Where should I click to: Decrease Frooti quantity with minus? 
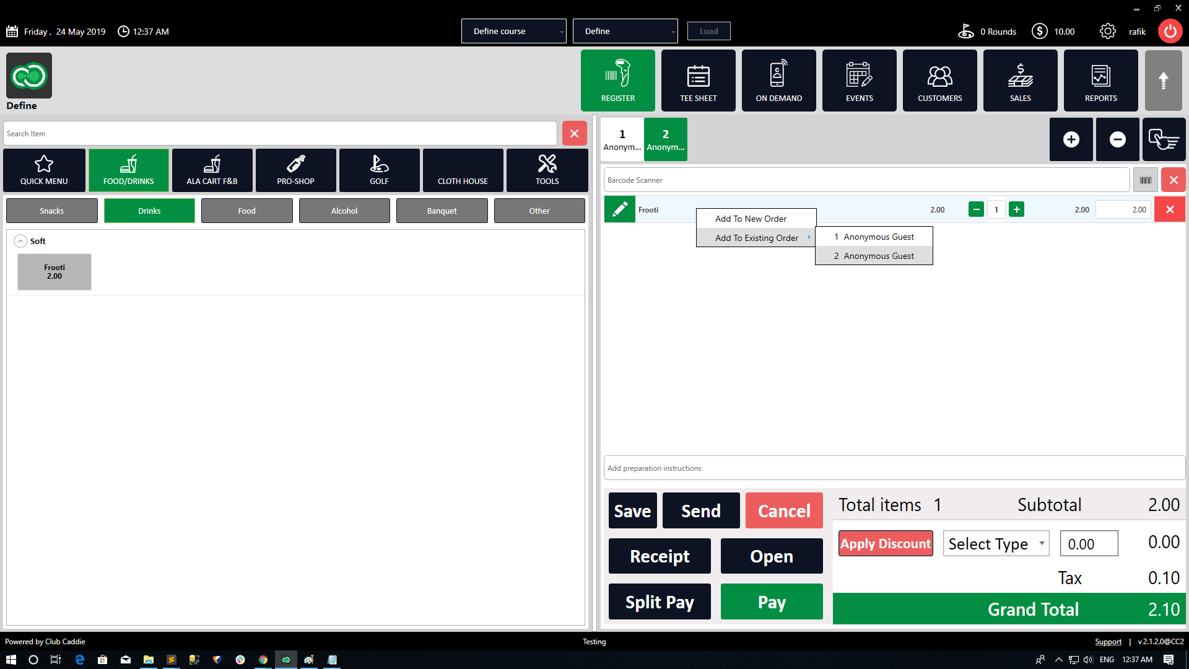[976, 209]
